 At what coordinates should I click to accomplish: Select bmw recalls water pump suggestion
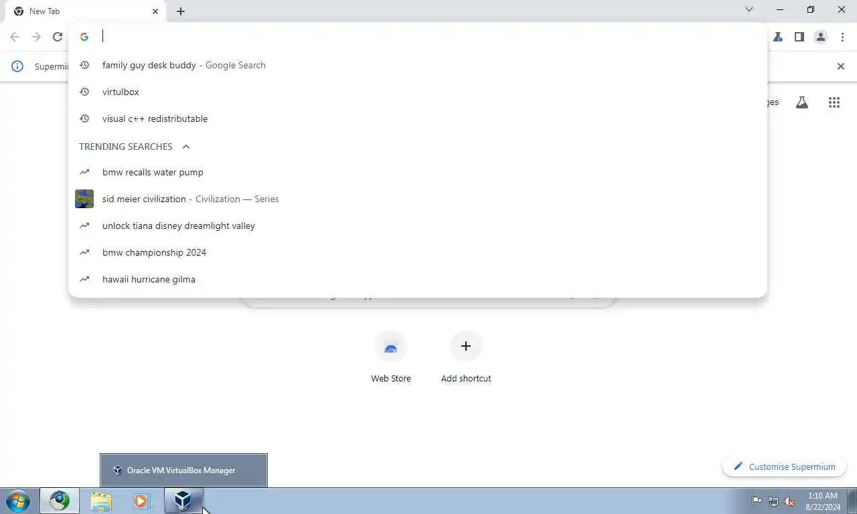point(418,172)
